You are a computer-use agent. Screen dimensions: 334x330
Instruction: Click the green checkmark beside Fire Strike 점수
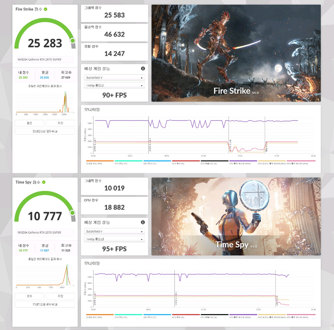pos(46,9)
